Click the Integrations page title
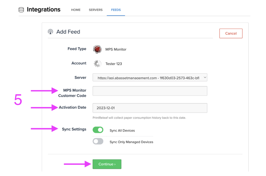The image size is (266, 176). [44, 10]
